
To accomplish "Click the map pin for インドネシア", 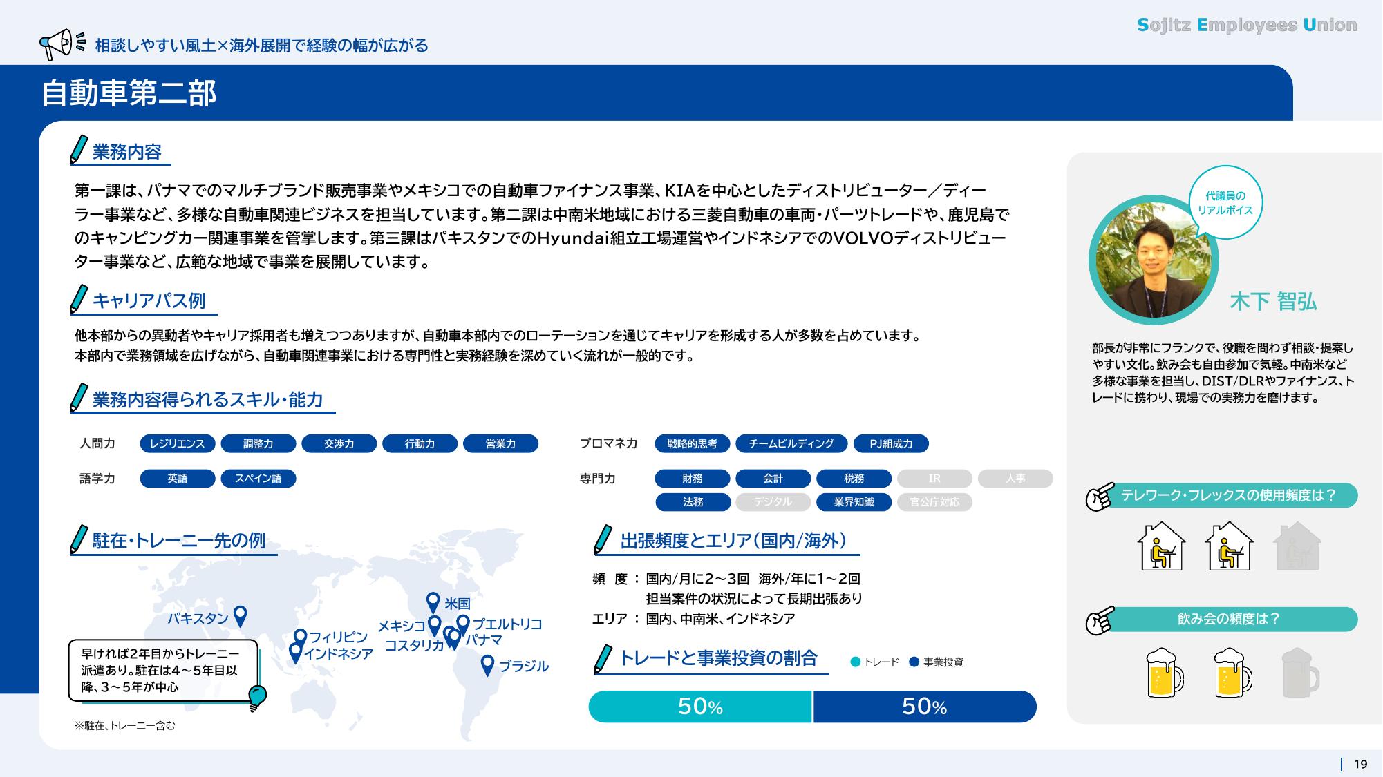I will [295, 653].
